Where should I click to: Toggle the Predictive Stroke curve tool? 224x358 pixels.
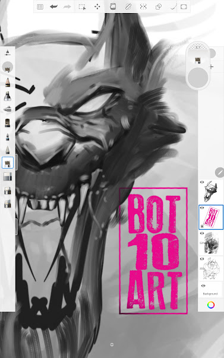pos(173,7)
